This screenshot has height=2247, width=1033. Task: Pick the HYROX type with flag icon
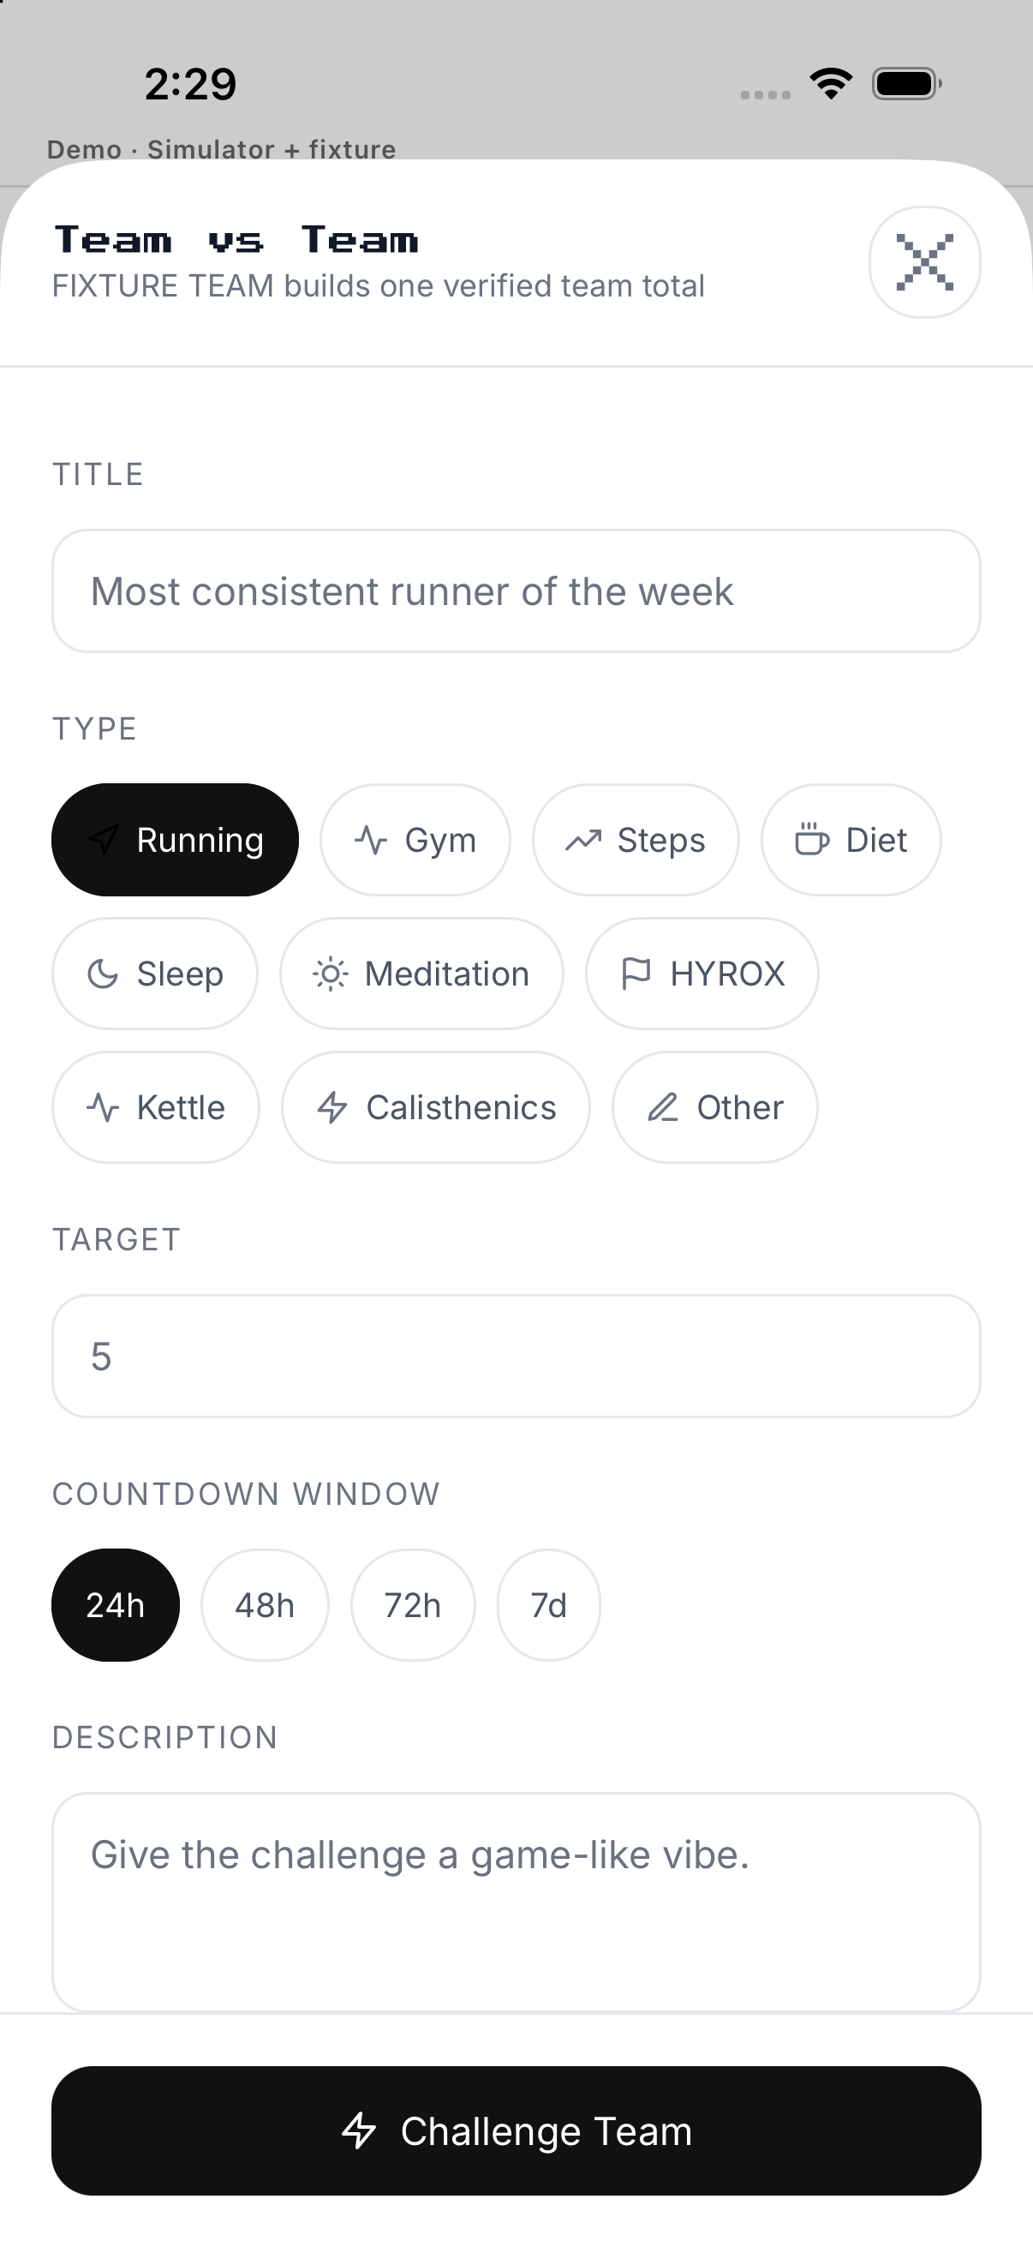702,974
